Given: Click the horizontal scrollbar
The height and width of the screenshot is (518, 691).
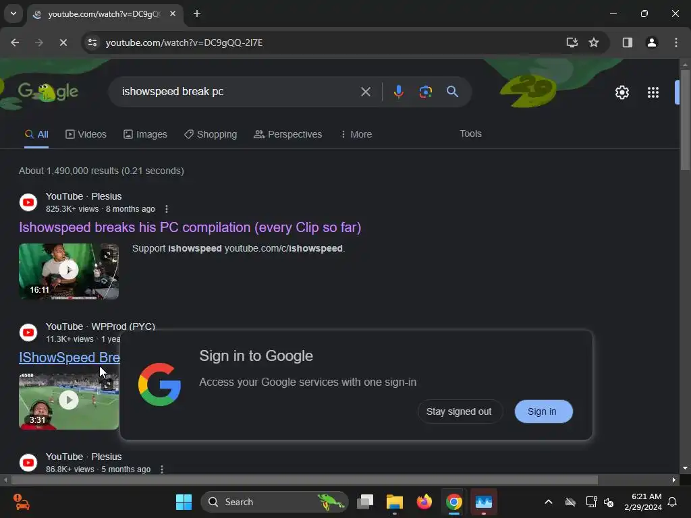Looking at the screenshot, I should pos(304,480).
